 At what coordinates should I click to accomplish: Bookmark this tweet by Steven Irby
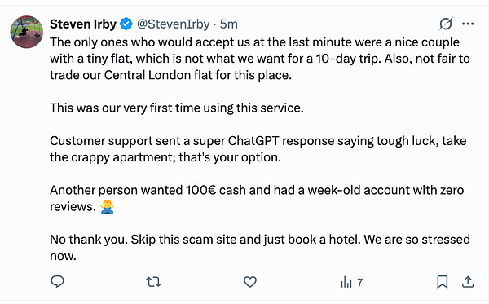point(443,282)
